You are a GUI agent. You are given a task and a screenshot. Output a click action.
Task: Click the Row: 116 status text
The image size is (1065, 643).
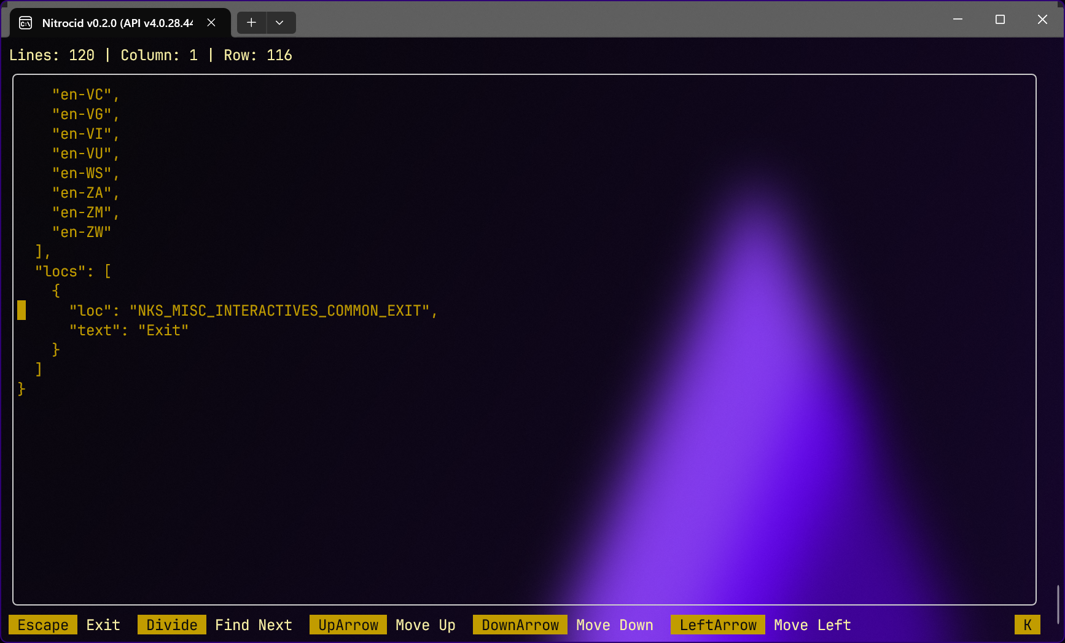point(258,55)
